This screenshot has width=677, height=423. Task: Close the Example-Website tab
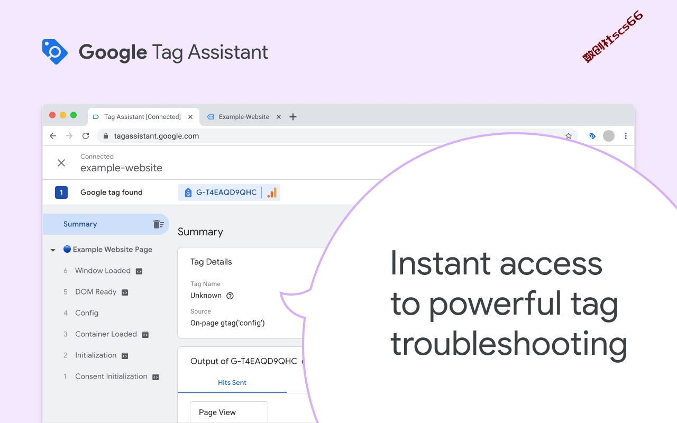(x=279, y=117)
